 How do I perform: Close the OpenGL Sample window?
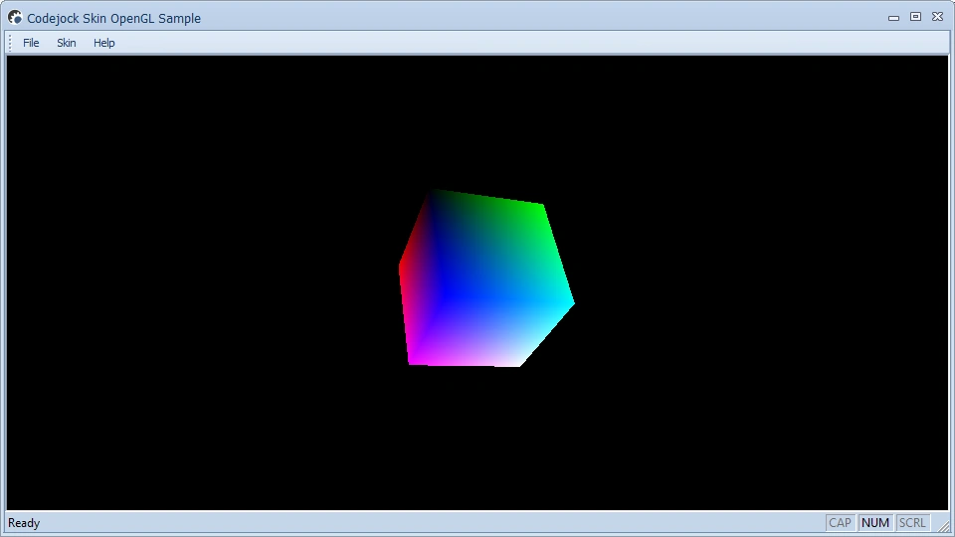coord(938,17)
